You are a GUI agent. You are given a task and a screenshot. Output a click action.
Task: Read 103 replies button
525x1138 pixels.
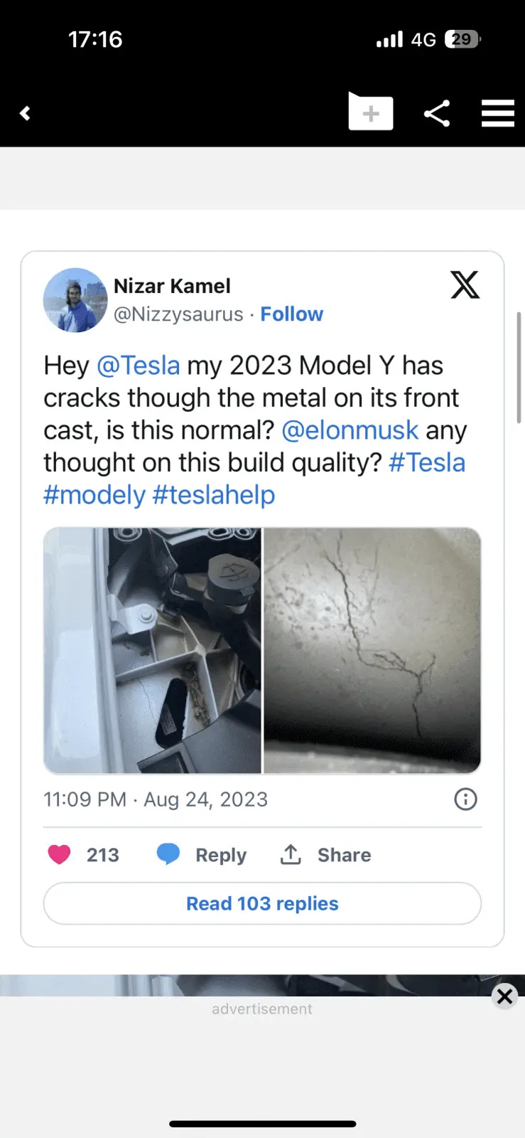[x=262, y=903]
